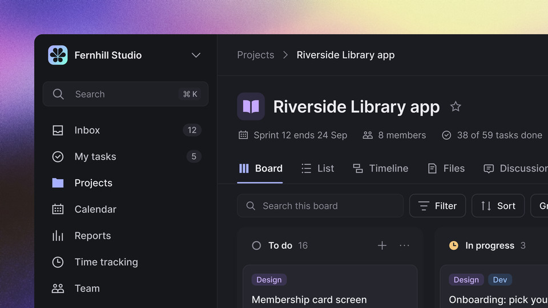The height and width of the screenshot is (308, 548).
Task: Click the Fernhill Studio flower logo
Action: [58, 55]
